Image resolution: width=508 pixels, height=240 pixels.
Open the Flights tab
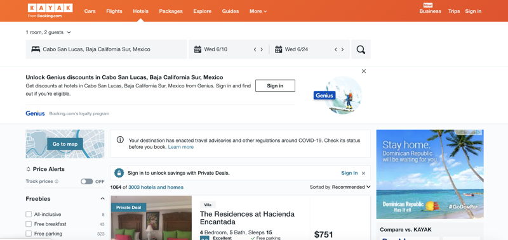coord(114,11)
